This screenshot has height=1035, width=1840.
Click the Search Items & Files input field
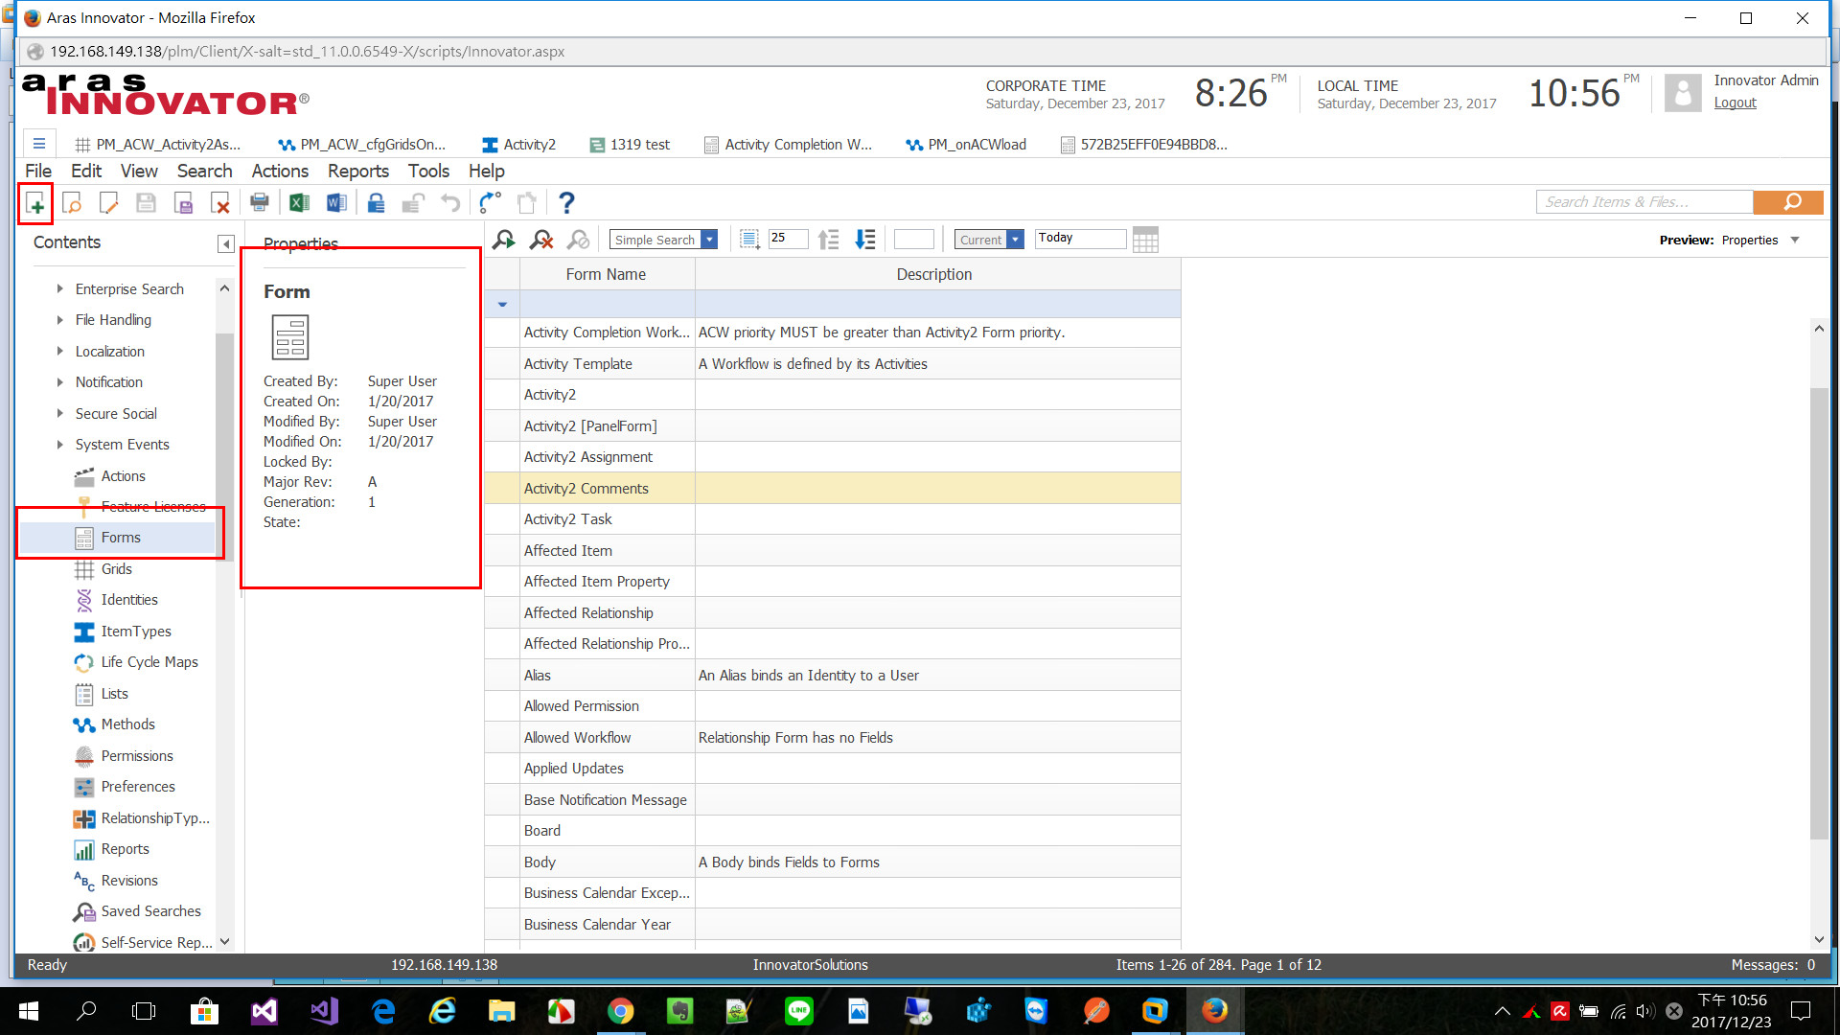(1644, 202)
